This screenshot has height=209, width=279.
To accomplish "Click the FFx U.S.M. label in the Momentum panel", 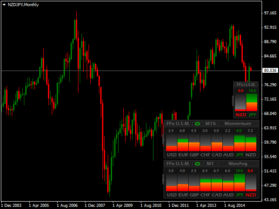I will pos(177,124).
